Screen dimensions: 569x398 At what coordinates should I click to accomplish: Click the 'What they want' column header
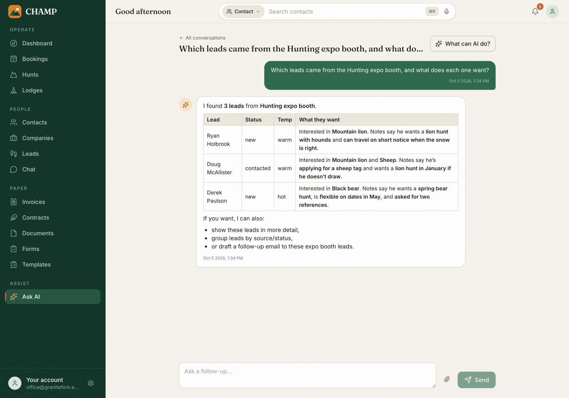pyautogui.click(x=377, y=120)
